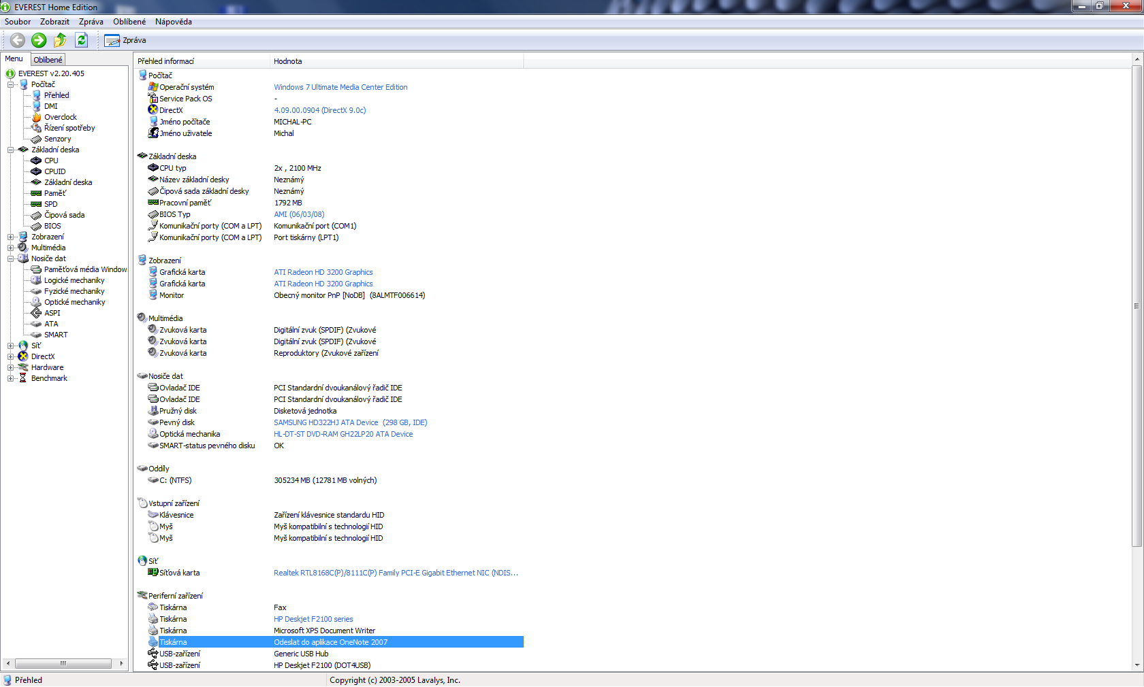
Task: Open the Nápověda menu
Action: pos(173,22)
